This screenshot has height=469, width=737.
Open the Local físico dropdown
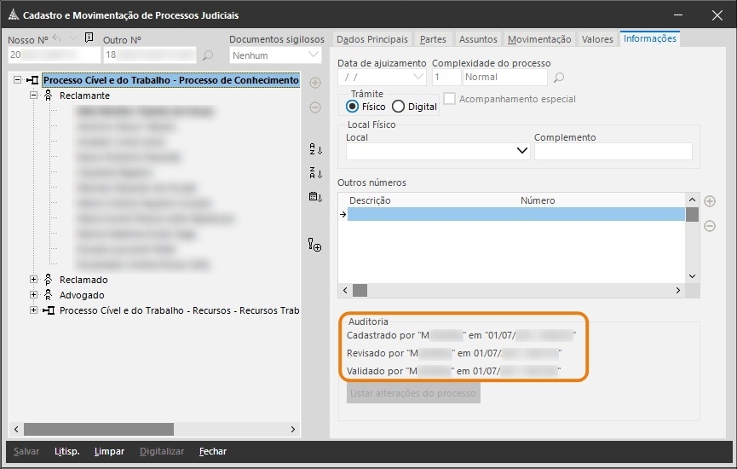tap(522, 152)
